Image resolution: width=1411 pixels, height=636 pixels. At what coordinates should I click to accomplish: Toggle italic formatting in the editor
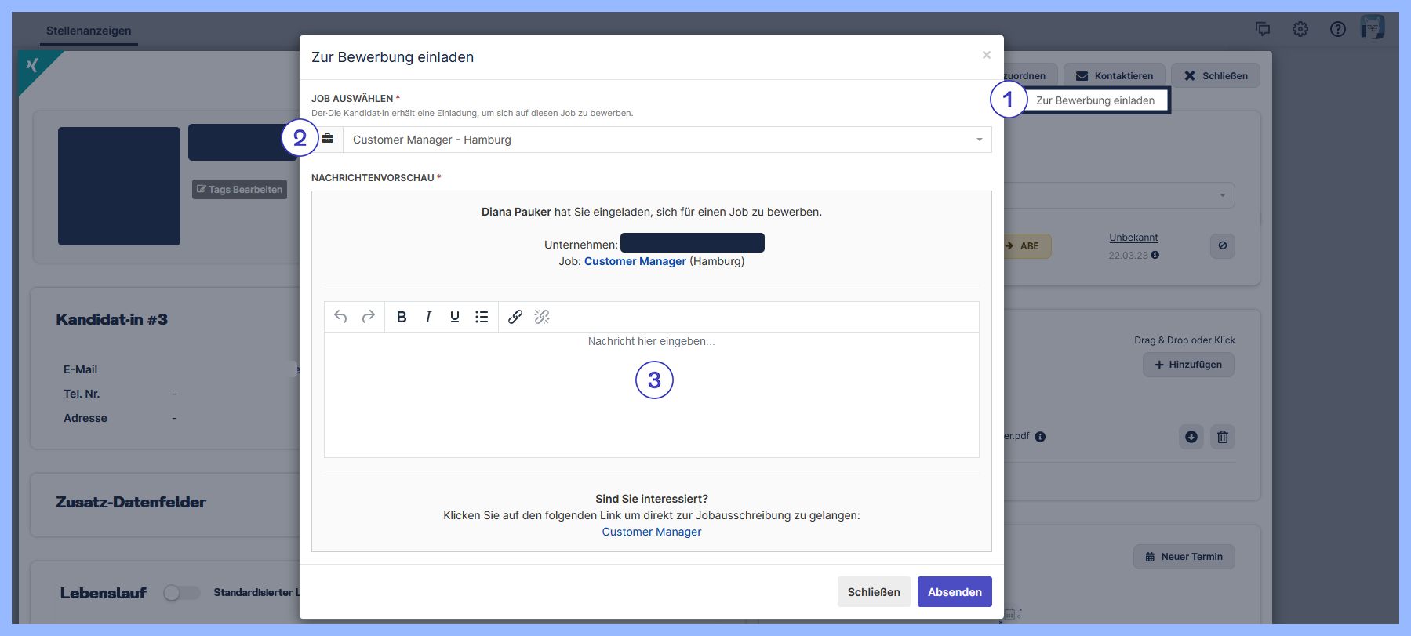click(x=428, y=317)
